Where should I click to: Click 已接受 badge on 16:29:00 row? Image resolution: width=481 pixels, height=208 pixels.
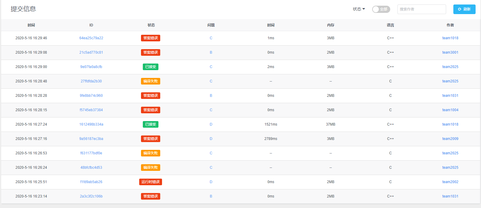(x=151, y=67)
